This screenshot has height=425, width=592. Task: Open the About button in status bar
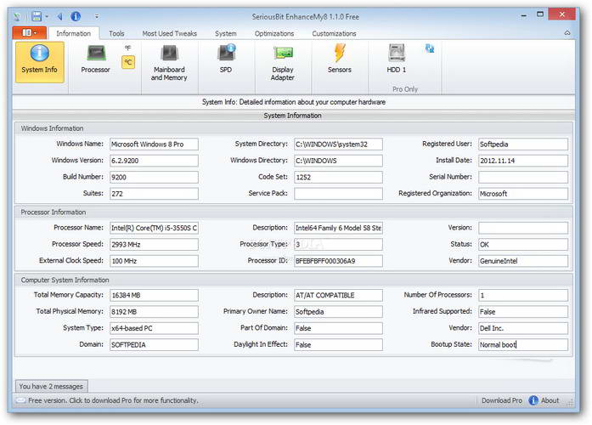tap(544, 400)
